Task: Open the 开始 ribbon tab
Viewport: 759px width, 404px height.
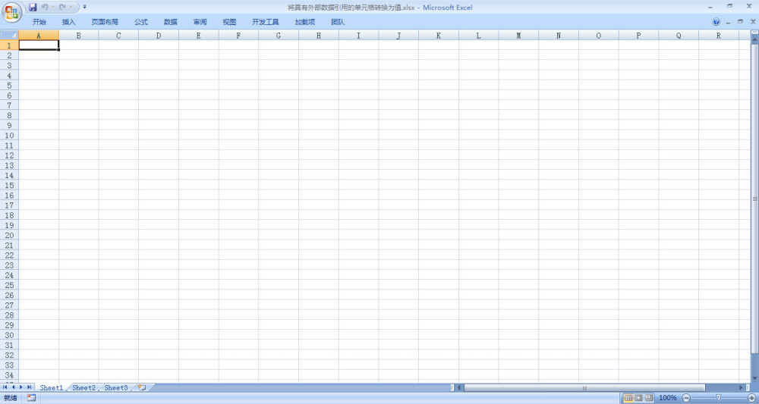Action: tap(39, 22)
